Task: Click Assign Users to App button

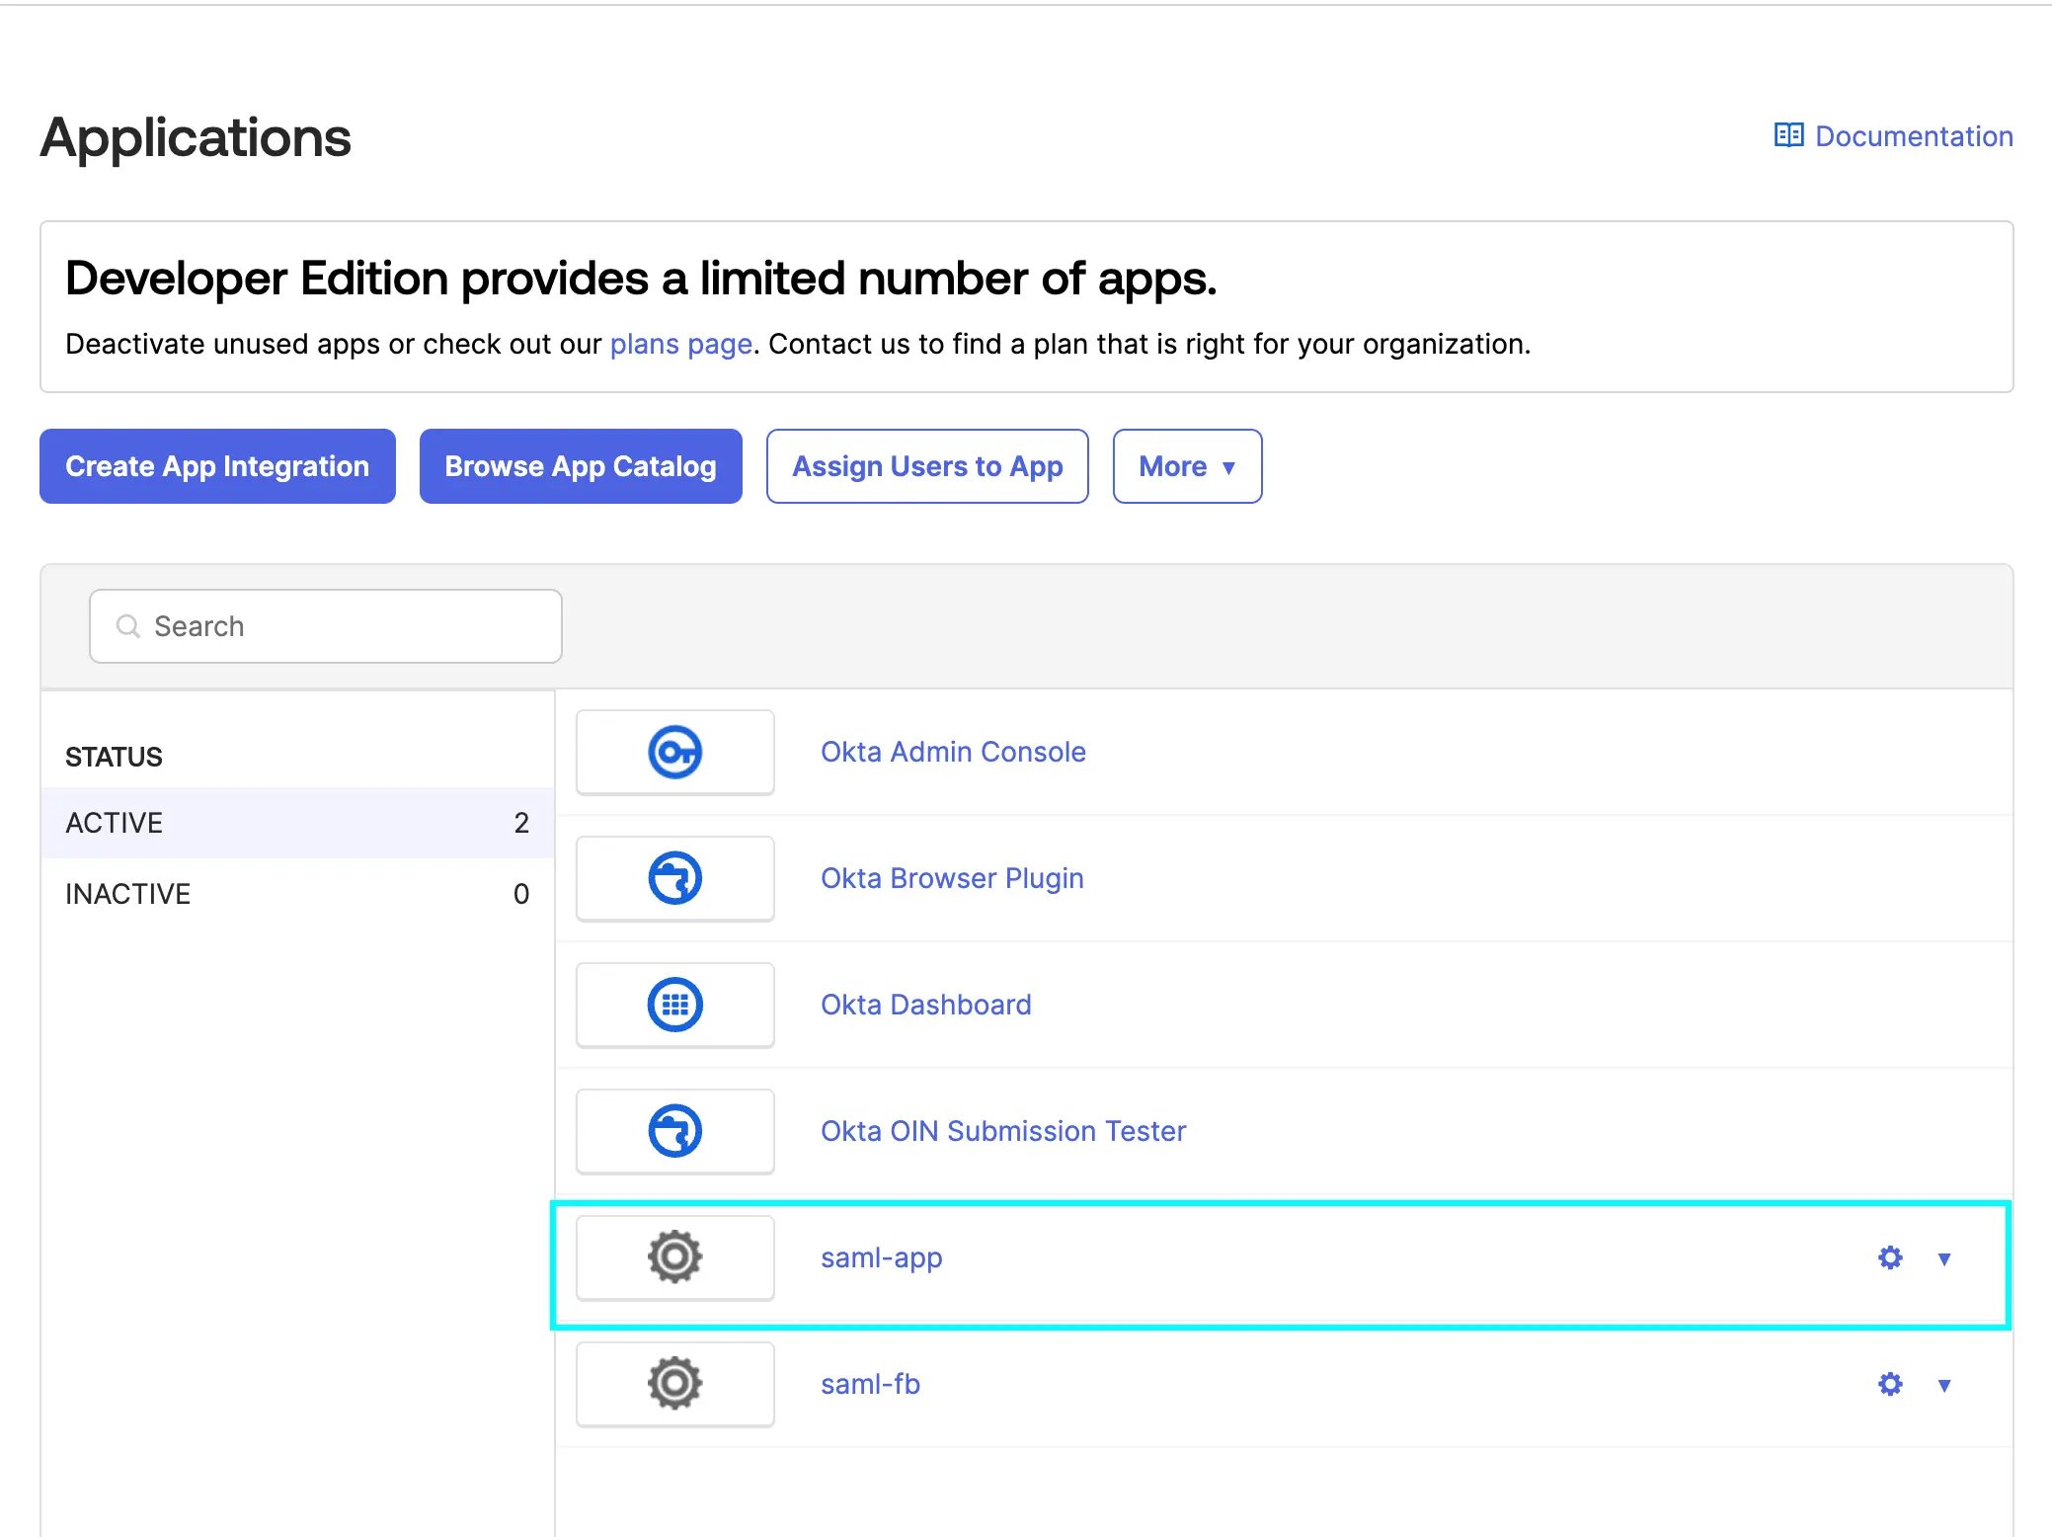Action: [x=927, y=466]
